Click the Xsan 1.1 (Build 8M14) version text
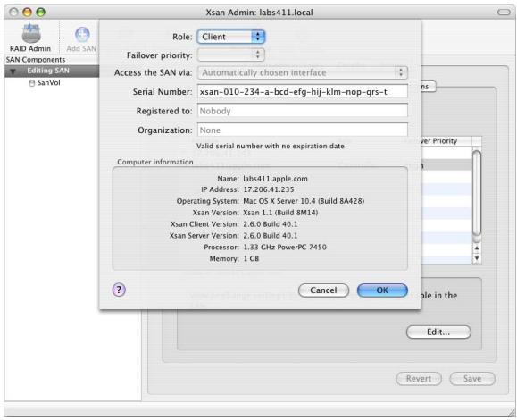Image resolution: width=517 pixels, height=420 pixels. pyautogui.click(x=280, y=213)
